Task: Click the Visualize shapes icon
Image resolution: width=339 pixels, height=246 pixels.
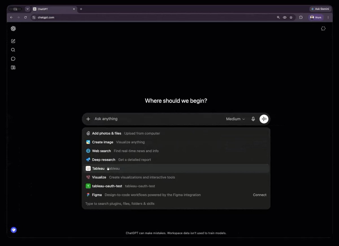Action: [x=88, y=177]
